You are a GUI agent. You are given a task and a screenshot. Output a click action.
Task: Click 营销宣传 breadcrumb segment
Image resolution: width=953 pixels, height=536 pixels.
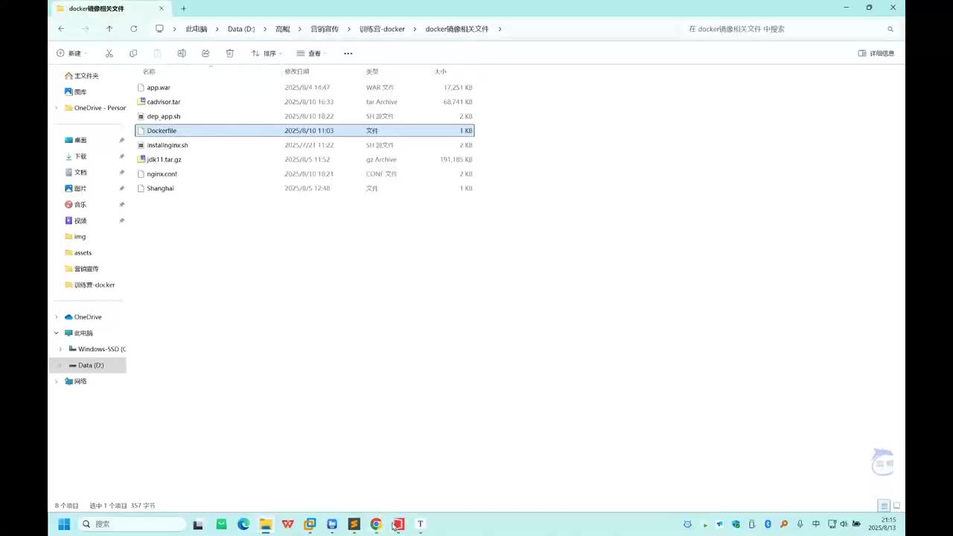coord(325,29)
